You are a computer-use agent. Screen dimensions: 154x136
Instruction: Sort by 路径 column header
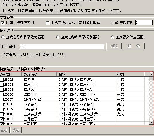86,74
